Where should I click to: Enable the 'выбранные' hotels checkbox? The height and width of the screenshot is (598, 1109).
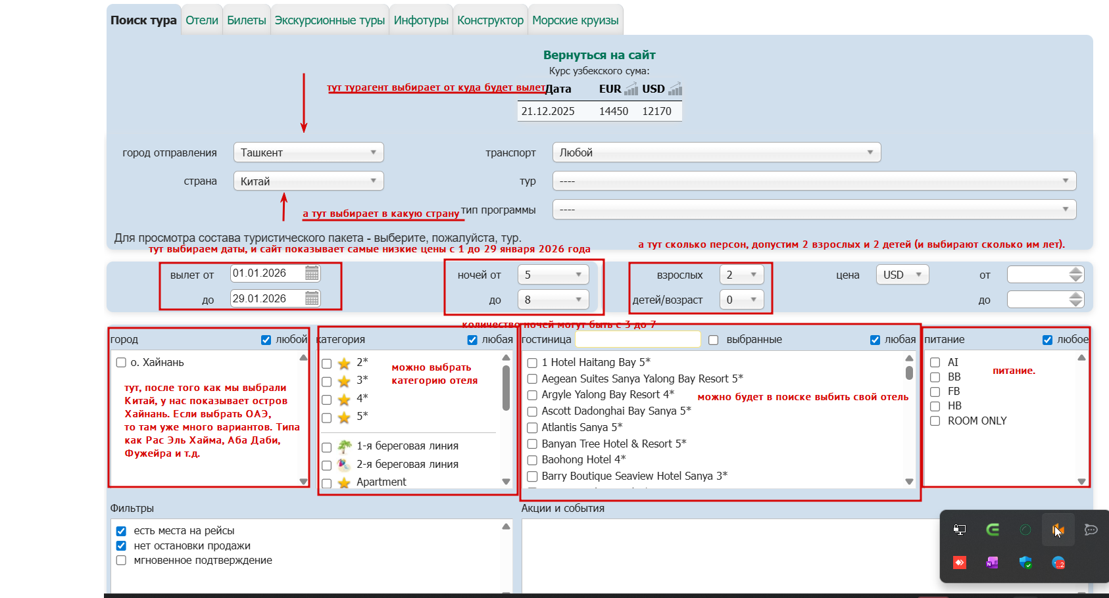[713, 340]
